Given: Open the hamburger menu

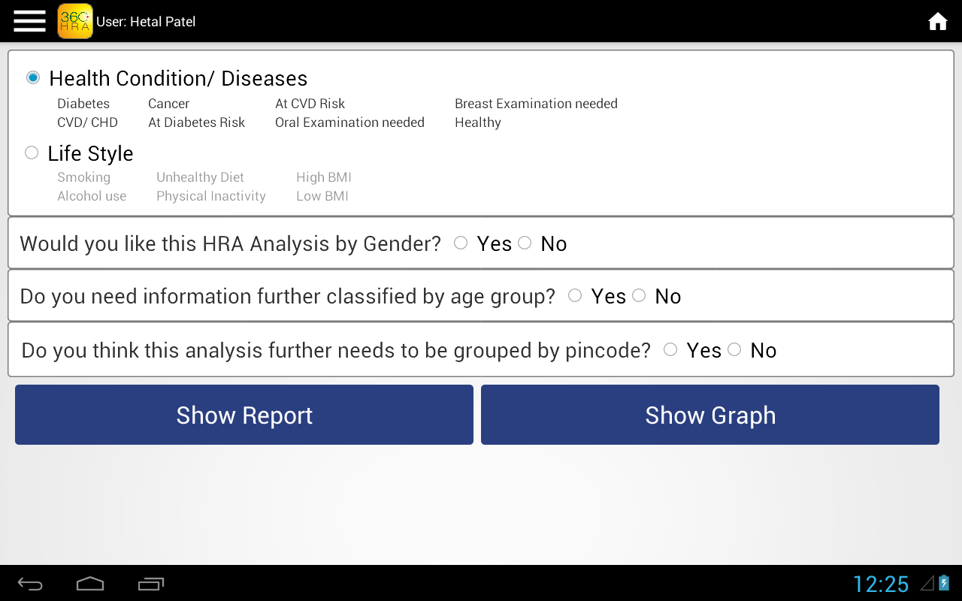Looking at the screenshot, I should [x=29, y=21].
